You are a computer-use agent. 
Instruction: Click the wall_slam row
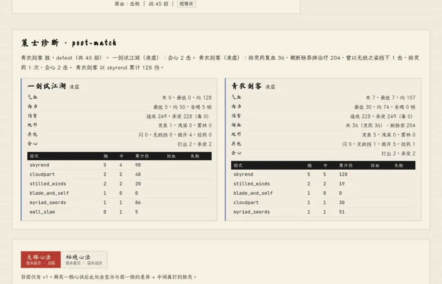pos(120,212)
